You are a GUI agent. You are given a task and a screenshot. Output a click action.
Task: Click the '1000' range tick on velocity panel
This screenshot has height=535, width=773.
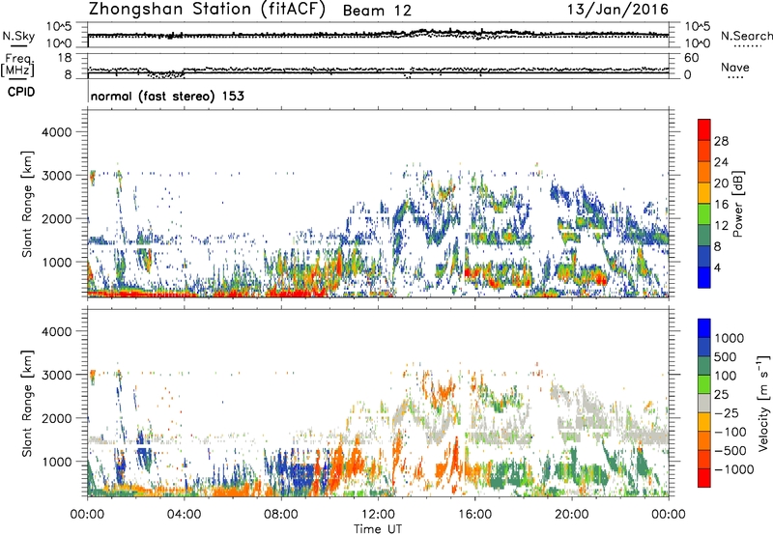coord(56,461)
